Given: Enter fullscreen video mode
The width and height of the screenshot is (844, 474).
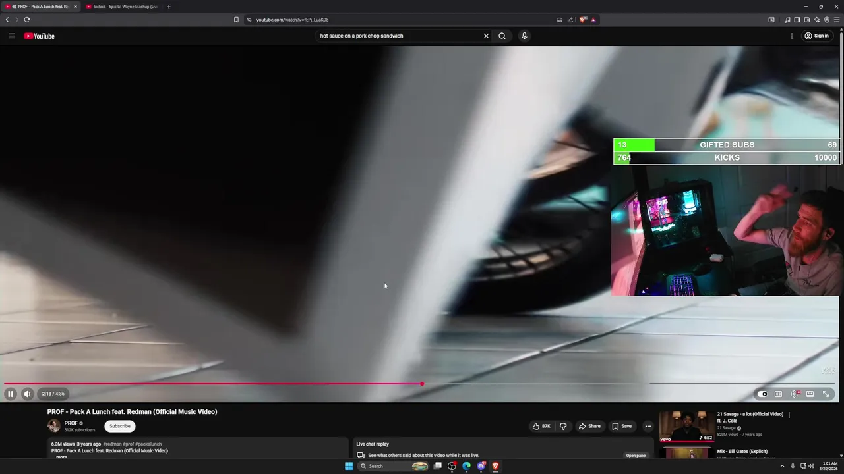Looking at the screenshot, I should 826,394.
